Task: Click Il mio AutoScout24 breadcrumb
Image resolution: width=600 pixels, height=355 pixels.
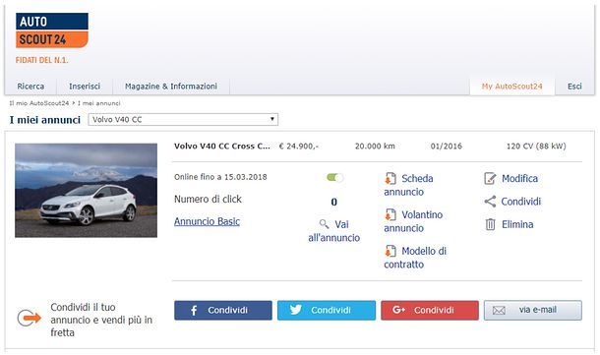Action: pos(39,103)
